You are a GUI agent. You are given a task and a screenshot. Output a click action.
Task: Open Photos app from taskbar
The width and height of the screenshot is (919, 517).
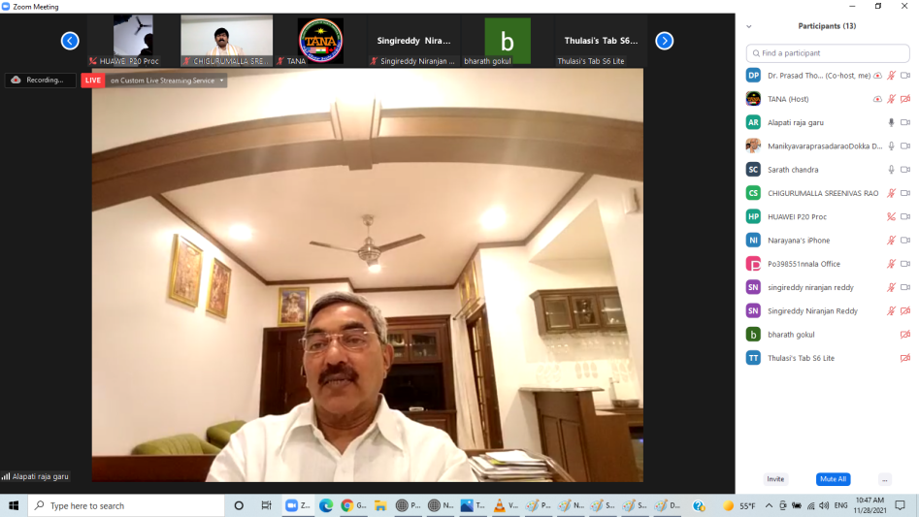coord(473,505)
